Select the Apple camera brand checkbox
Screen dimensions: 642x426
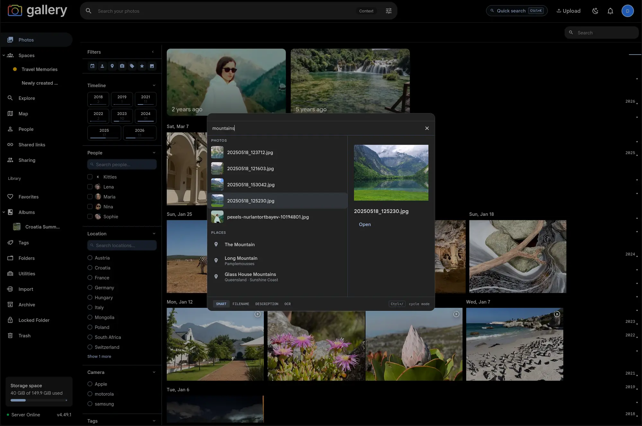click(90, 384)
